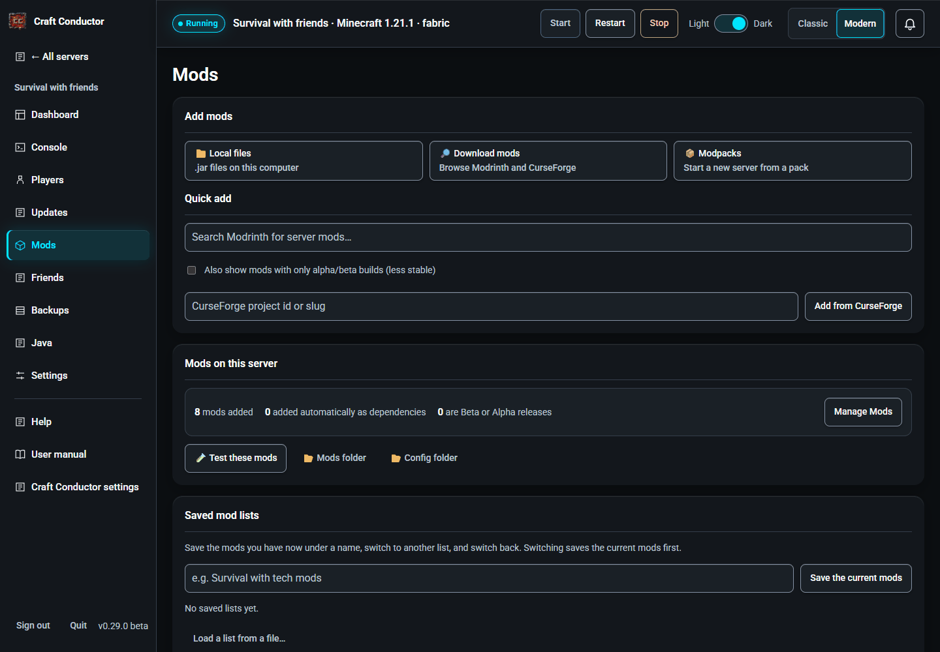Open Modpacks card
Image resolution: width=940 pixels, height=652 pixels.
(x=792, y=160)
